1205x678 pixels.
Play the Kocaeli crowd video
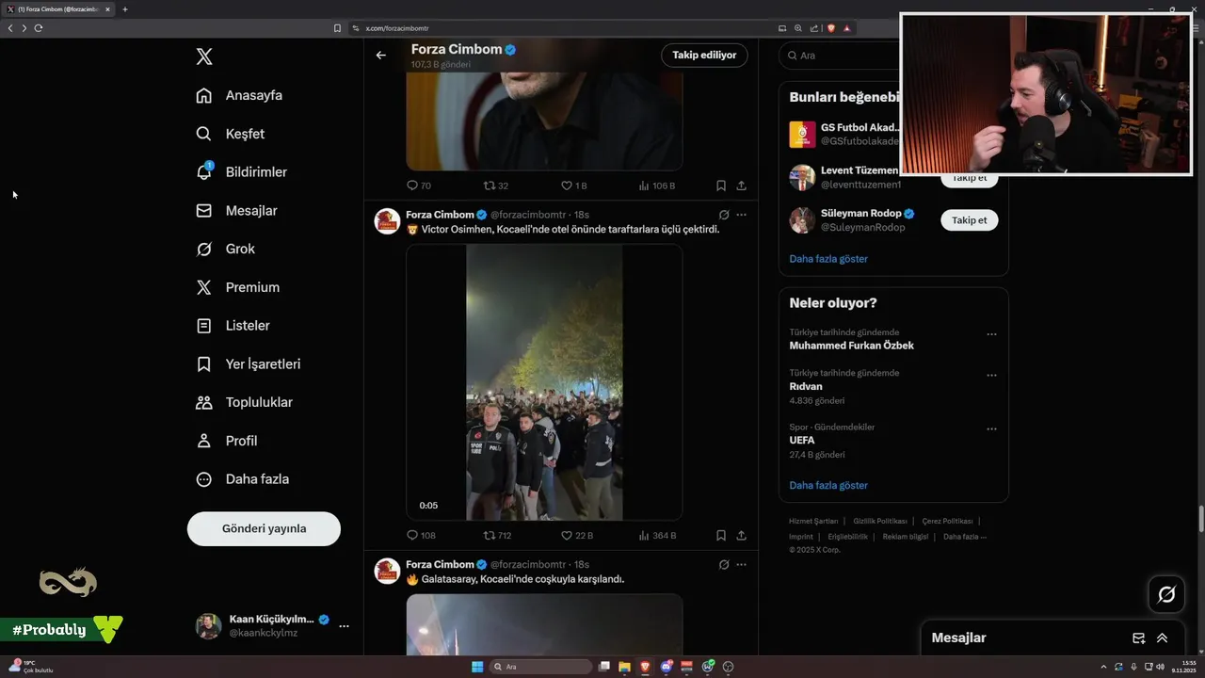[544, 382]
